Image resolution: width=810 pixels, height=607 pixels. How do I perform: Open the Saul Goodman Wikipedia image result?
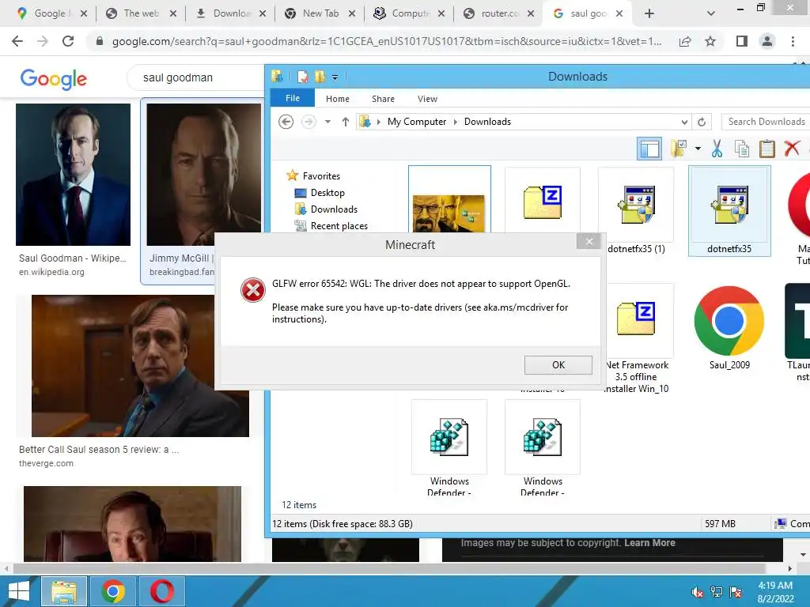[x=73, y=175]
